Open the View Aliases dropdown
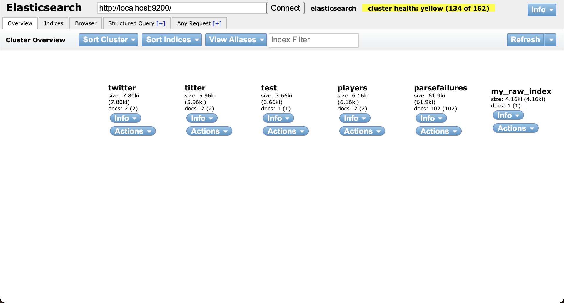 coord(236,40)
